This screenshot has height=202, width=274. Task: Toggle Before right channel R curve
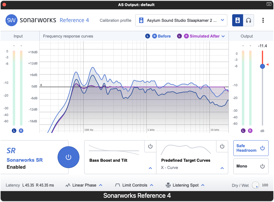pos(155,36)
